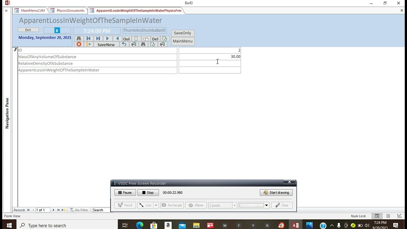Click Start drawing in VSDC recorder
Screen dimensions: 407x229
[x=276, y=192]
